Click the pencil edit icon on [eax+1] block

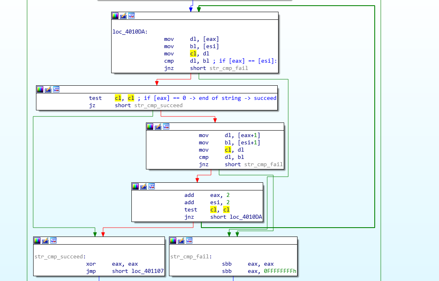[158, 127]
